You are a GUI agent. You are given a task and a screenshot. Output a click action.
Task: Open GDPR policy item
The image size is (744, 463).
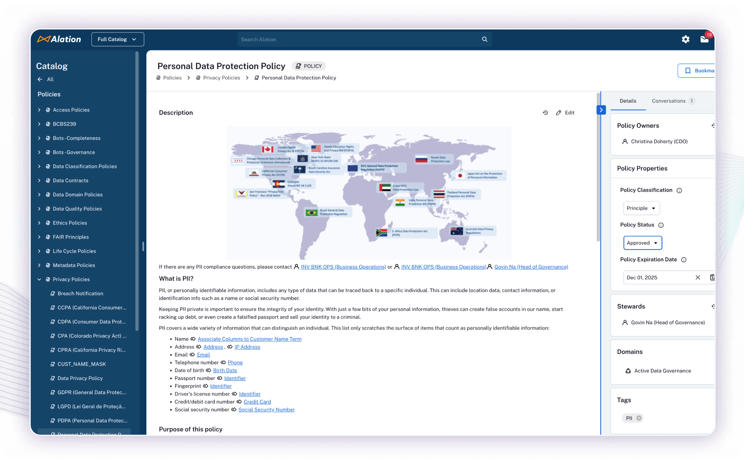tap(92, 393)
